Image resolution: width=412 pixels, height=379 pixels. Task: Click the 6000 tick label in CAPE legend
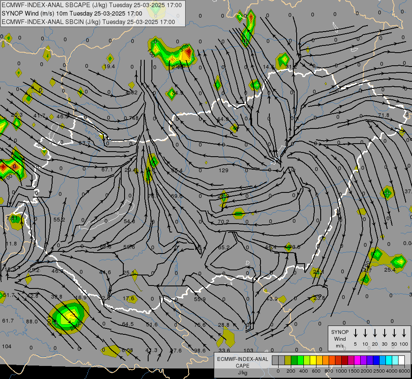click(405, 371)
